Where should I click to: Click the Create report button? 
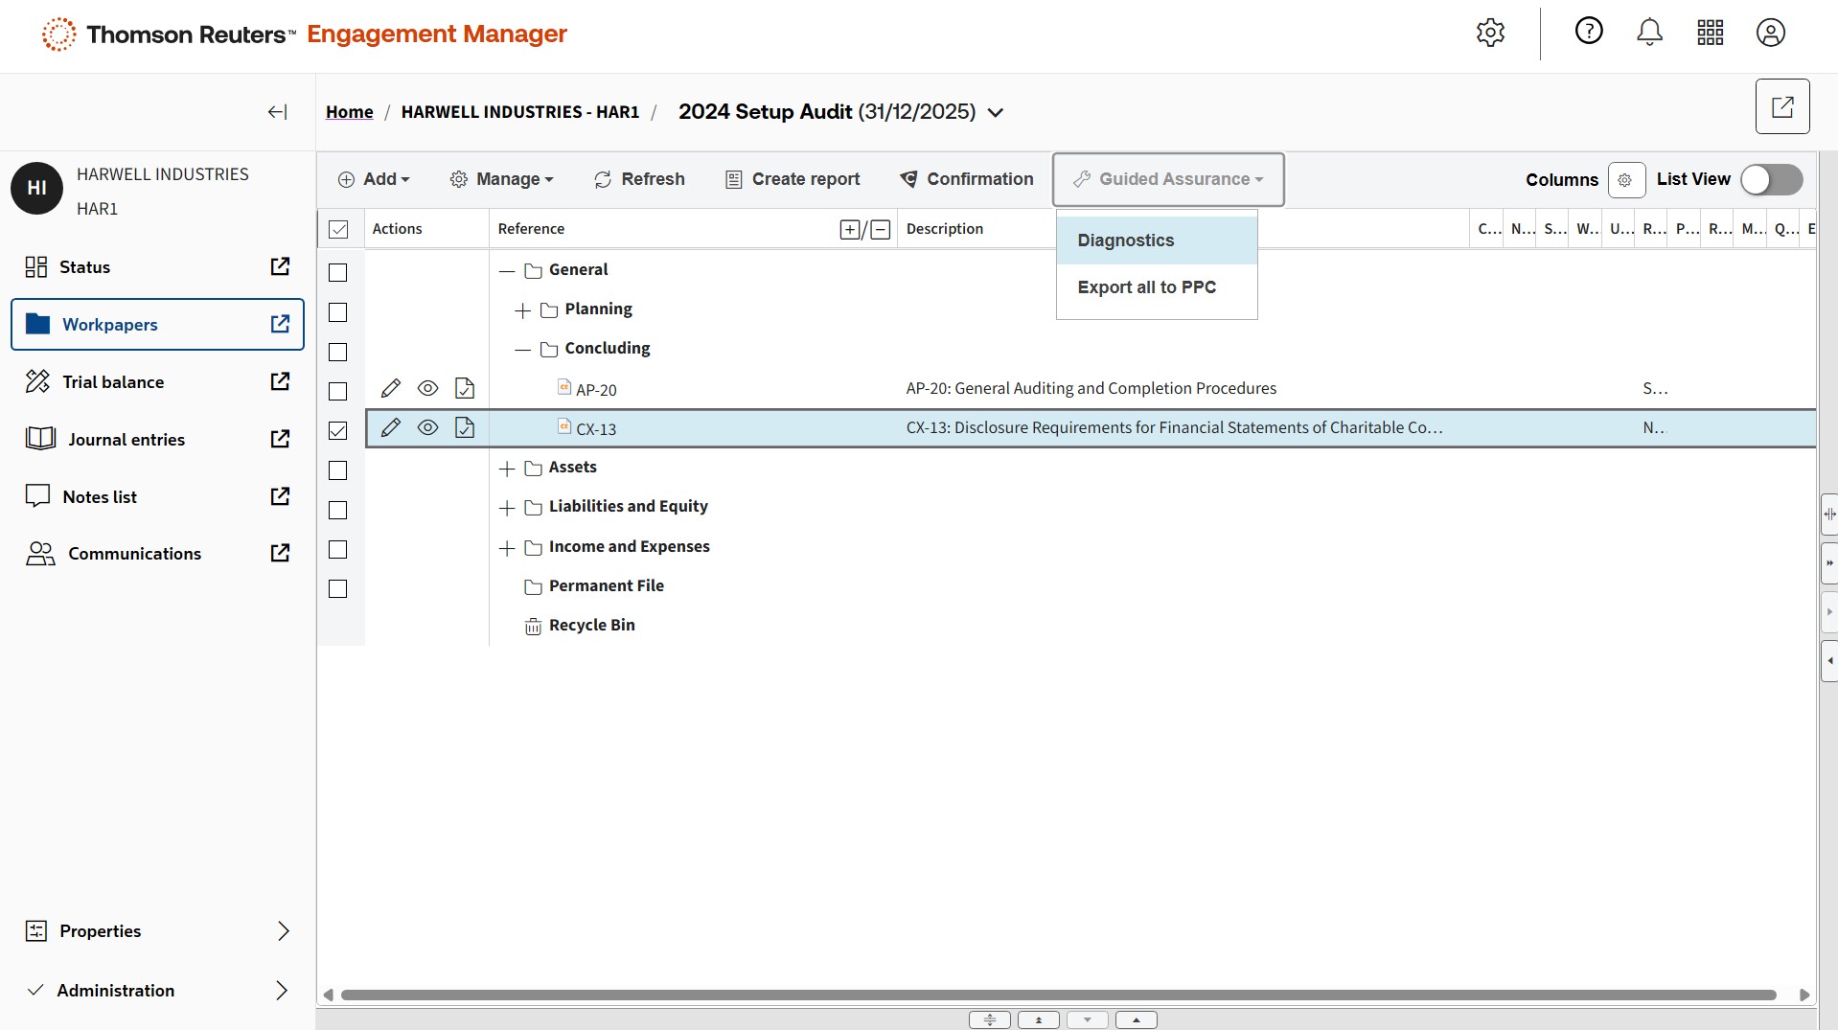click(x=793, y=179)
